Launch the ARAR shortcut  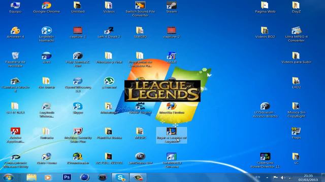click(x=172, y=58)
